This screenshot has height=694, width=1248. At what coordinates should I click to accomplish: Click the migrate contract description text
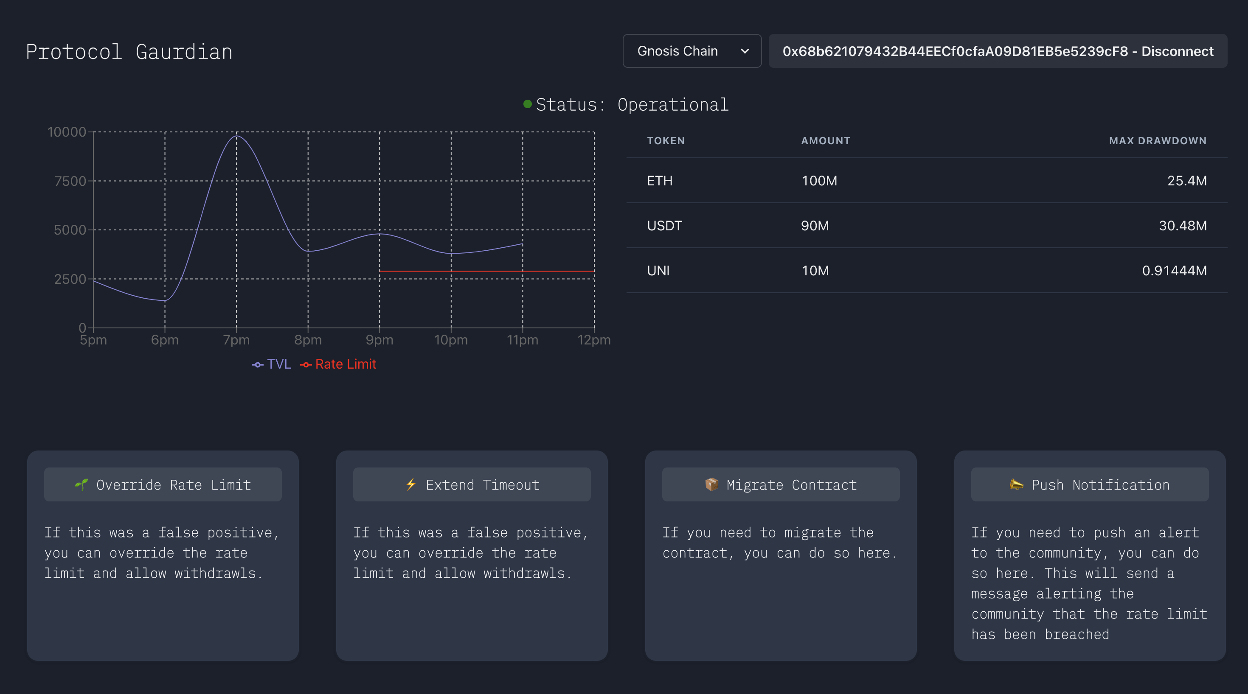coord(780,543)
